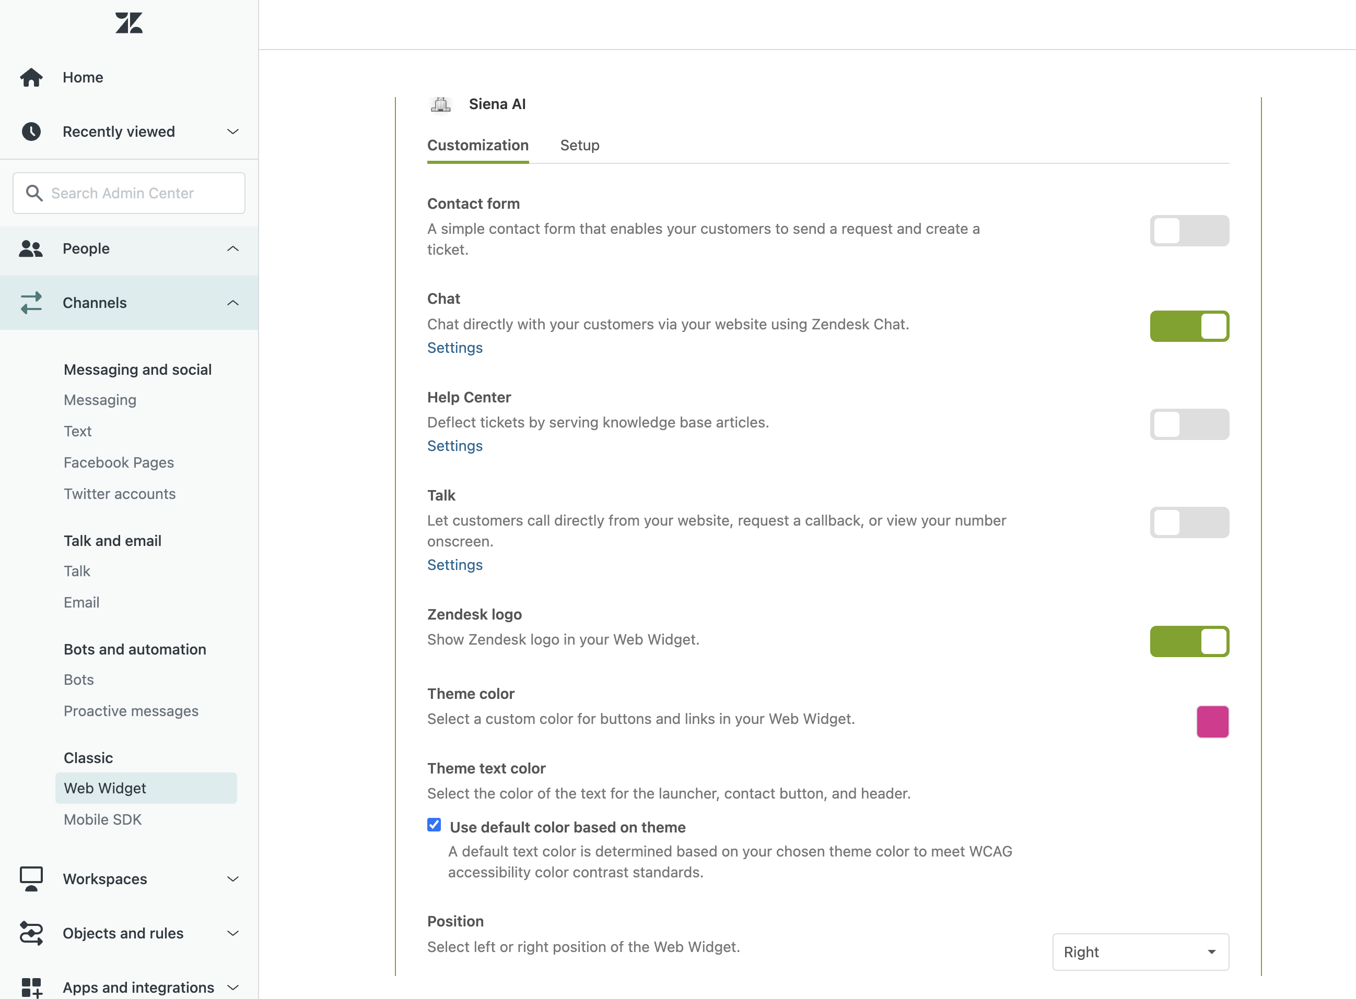Open Proactive messages item
This screenshot has width=1356, height=999.
(131, 711)
